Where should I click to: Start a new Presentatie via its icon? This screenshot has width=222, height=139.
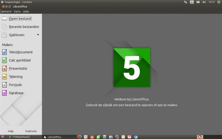pyautogui.click(x=4, y=68)
